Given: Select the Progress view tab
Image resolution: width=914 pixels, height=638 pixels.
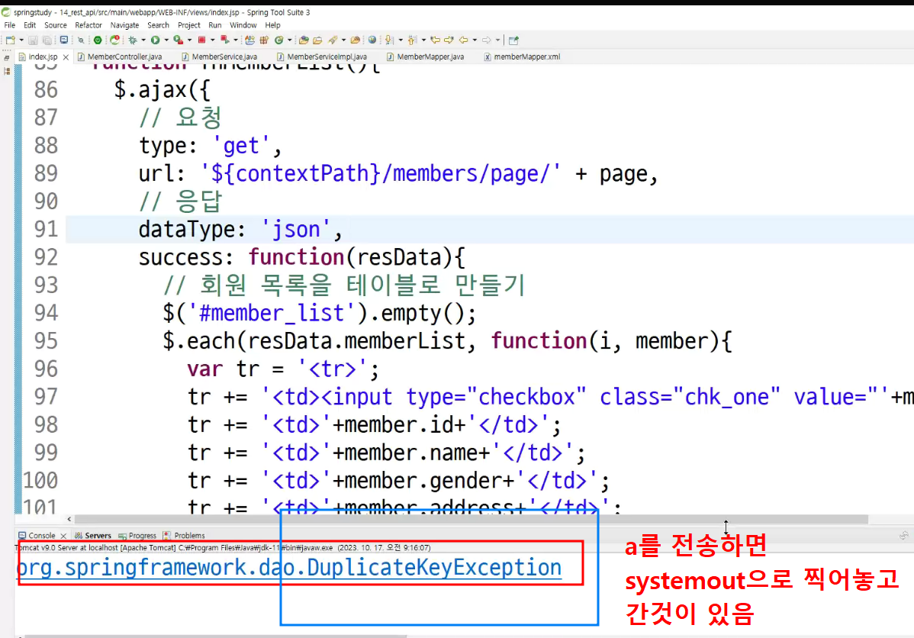Looking at the screenshot, I should pyautogui.click(x=137, y=536).
